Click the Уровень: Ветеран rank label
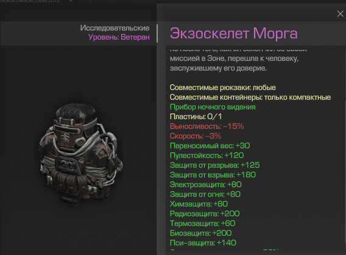This screenshot has width=346, height=255. coord(119,37)
